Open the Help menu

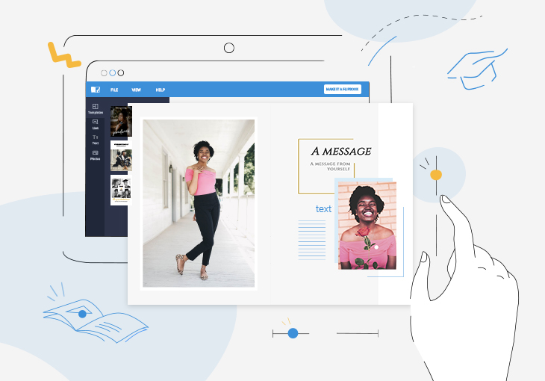click(160, 90)
